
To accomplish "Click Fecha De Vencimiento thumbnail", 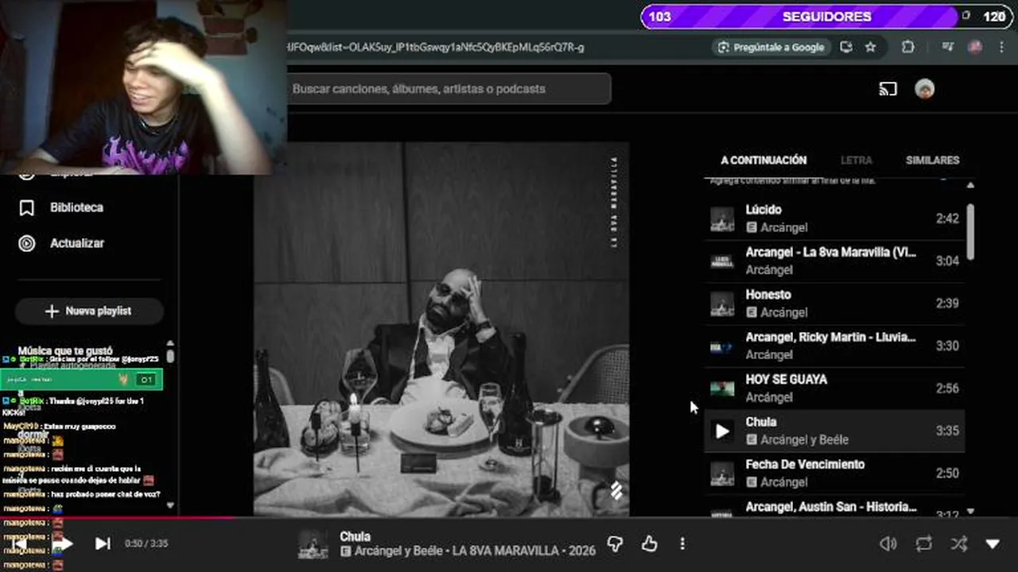I will pyautogui.click(x=722, y=473).
